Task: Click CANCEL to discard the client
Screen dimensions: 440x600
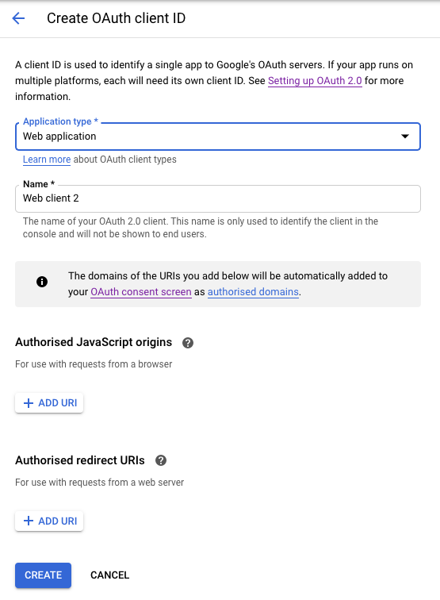Action: point(109,575)
